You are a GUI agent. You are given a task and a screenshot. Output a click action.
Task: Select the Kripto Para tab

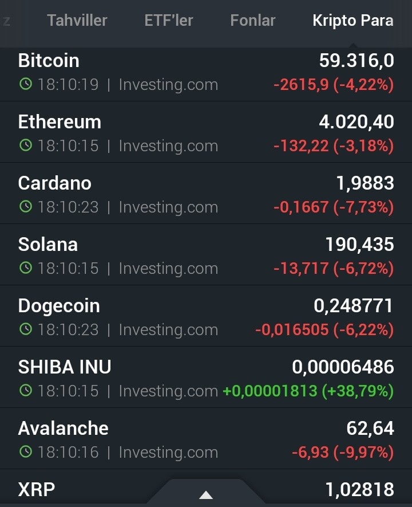pos(353,21)
